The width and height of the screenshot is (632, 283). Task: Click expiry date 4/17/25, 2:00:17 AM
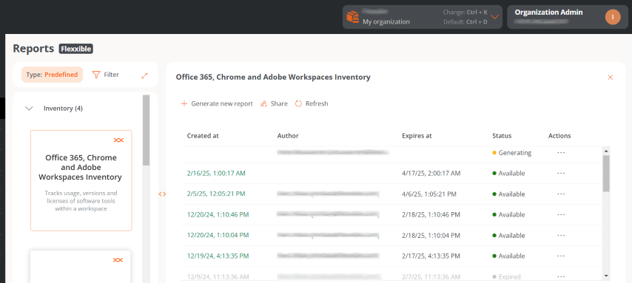coord(431,173)
